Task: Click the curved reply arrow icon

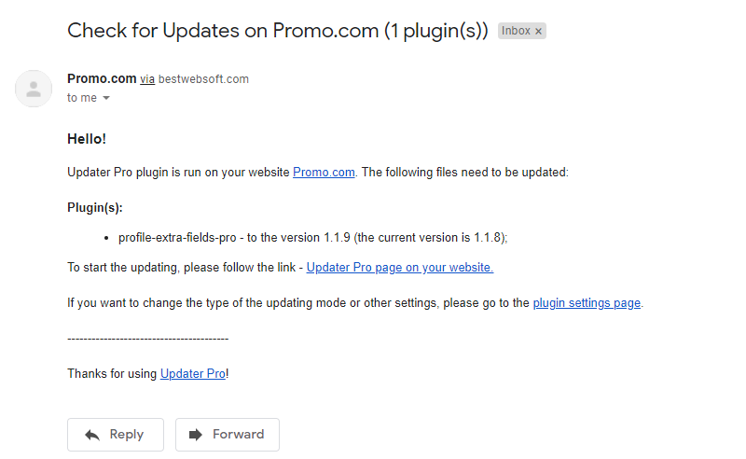Action: tap(92, 435)
